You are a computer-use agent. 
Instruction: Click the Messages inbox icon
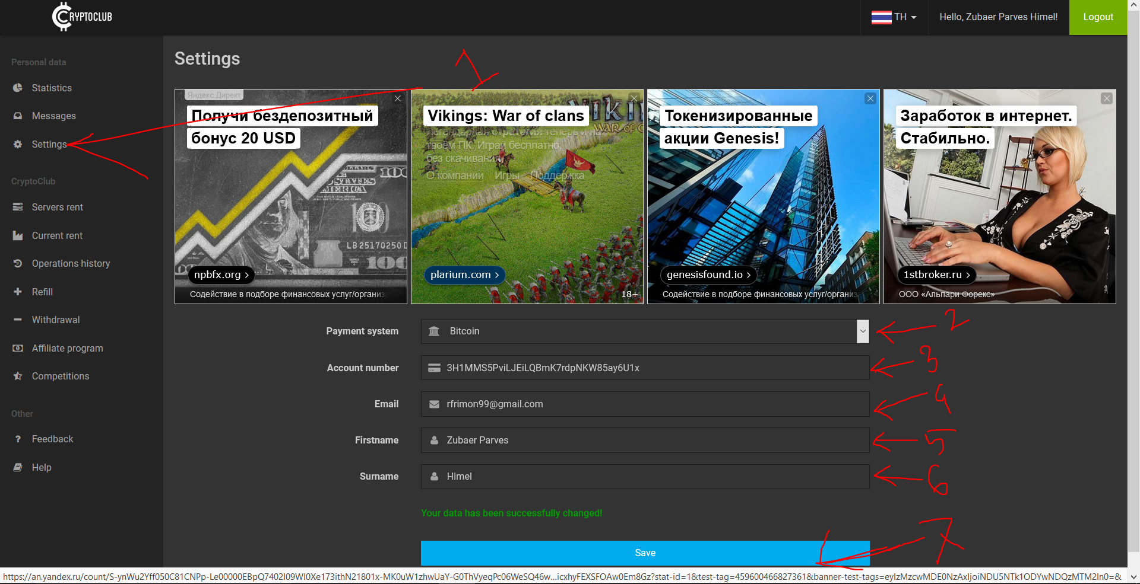pyautogui.click(x=18, y=116)
